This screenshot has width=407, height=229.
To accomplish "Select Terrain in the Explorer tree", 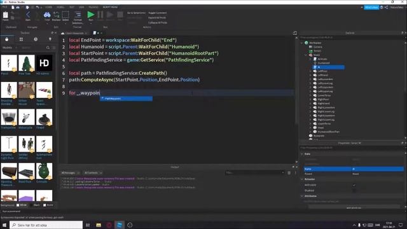I will (317, 51).
